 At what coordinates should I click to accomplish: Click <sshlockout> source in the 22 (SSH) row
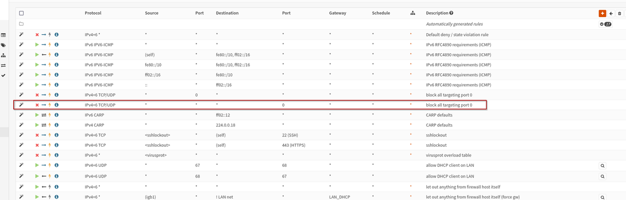click(157, 135)
